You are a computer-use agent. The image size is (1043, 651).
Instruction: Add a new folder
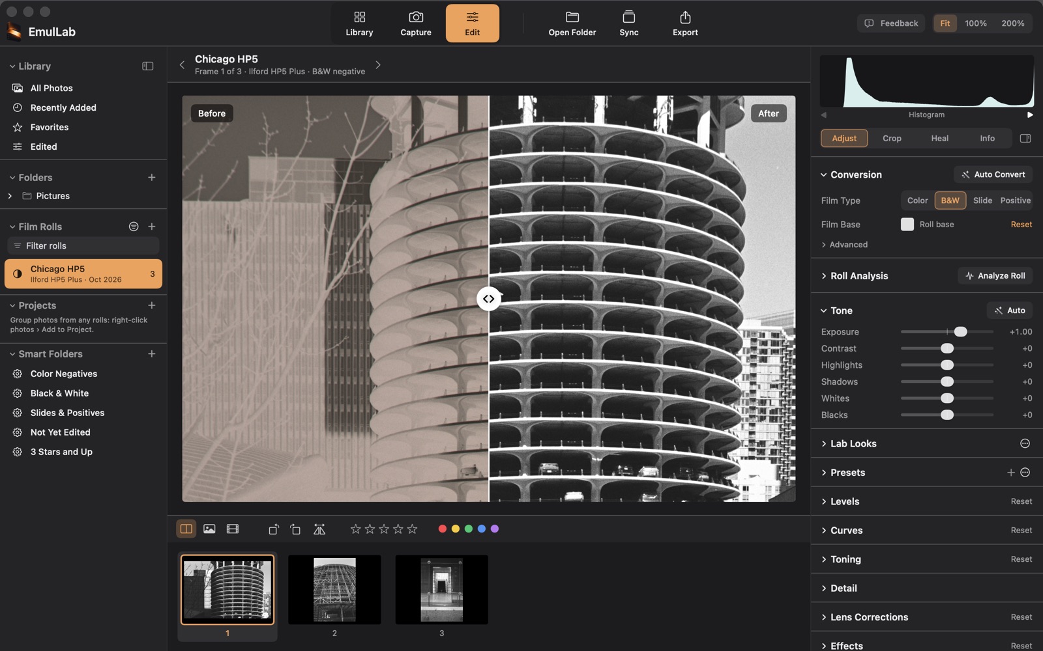pyautogui.click(x=152, y=177)
